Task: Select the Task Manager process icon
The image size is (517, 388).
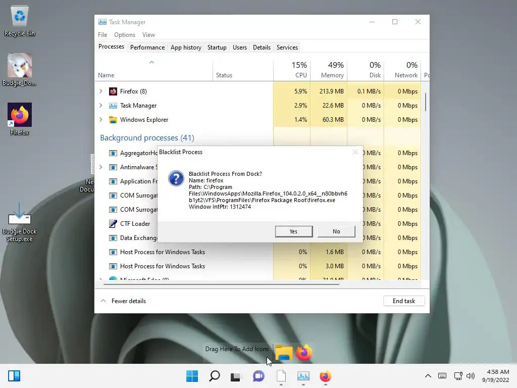Action: pyautogui.click(x=113, y=106)
